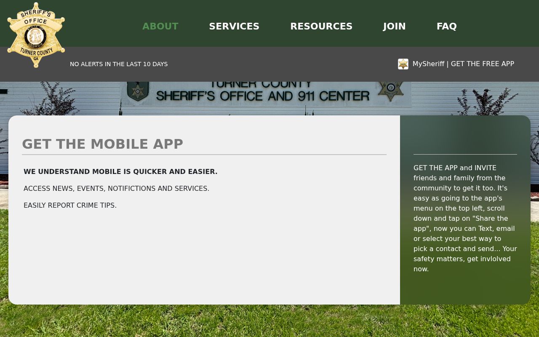Open the RESOURCES menu
This screenshot has height=337, width=539.
(x=321, y=26)
